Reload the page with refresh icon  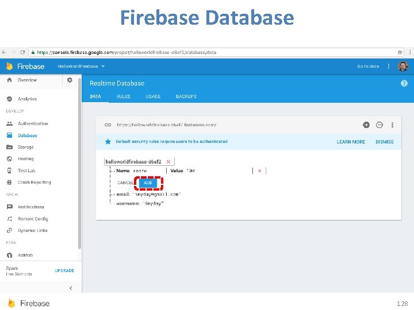pos(22,52)
